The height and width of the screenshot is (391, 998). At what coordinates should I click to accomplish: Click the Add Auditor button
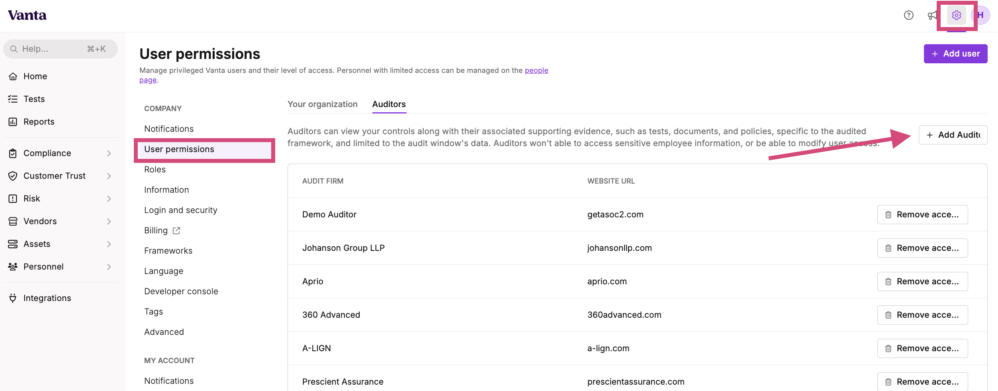point(953,135)
